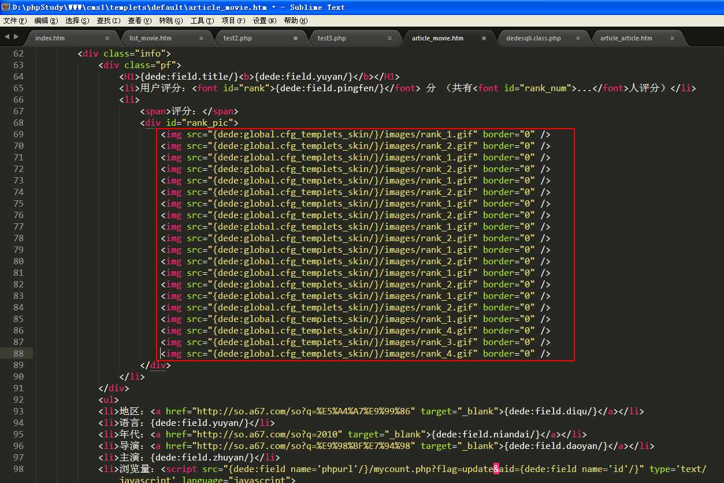Click rank_4.gif img on line 86
The image size is (724, 483).
coord(355,331)
